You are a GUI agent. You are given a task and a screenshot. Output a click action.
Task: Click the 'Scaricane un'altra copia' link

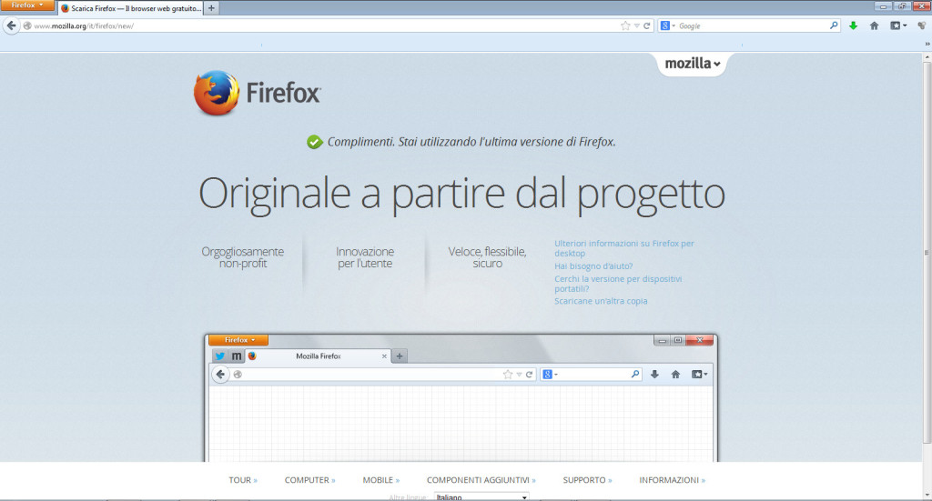click(x=601, y=301)
